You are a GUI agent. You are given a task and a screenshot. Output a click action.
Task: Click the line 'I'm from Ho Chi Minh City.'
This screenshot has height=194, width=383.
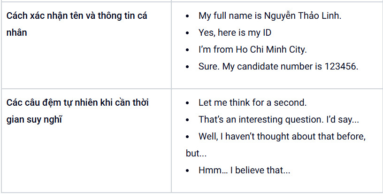253,50
